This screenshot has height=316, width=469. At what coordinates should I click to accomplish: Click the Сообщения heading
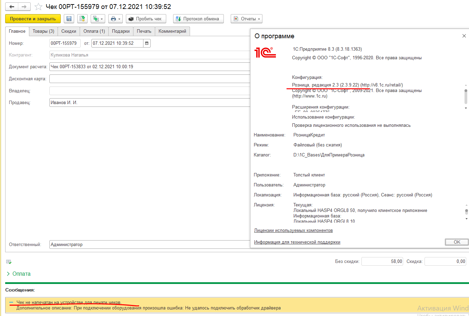pyautogui.click(x=20, y=290)
